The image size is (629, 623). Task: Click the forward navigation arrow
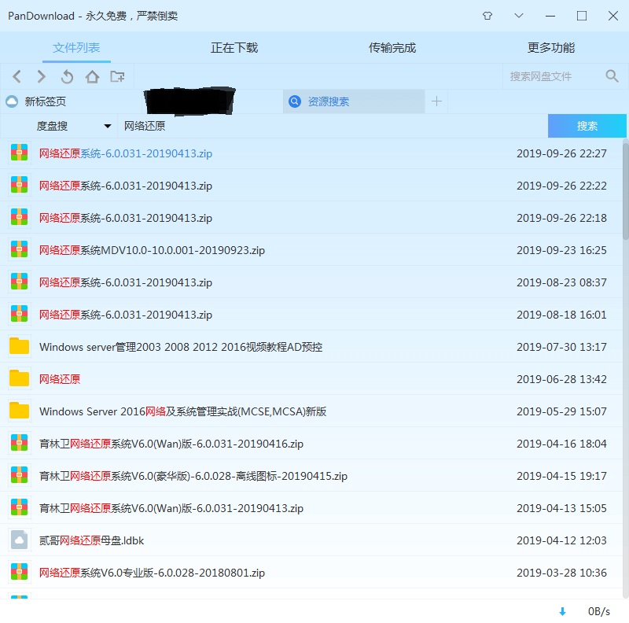(x=41, y=76)
